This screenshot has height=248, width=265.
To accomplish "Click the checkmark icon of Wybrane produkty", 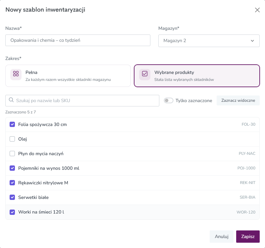I will (x=145, y=74).
